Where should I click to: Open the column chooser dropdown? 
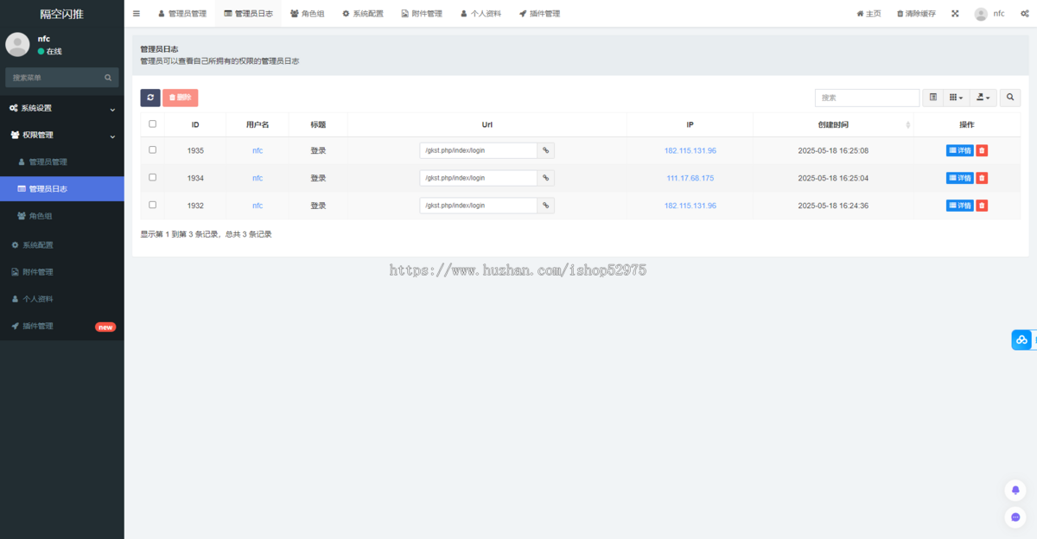[x=956, y=98]
